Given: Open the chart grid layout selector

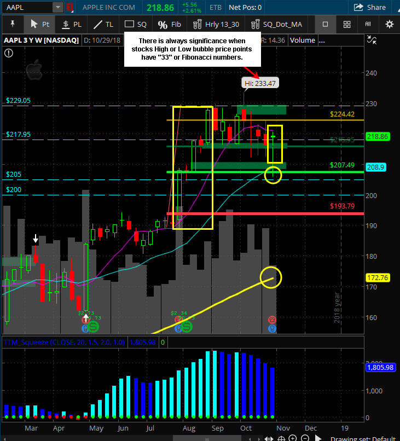Looking at the screenshot, I should (x=347, y=25).
